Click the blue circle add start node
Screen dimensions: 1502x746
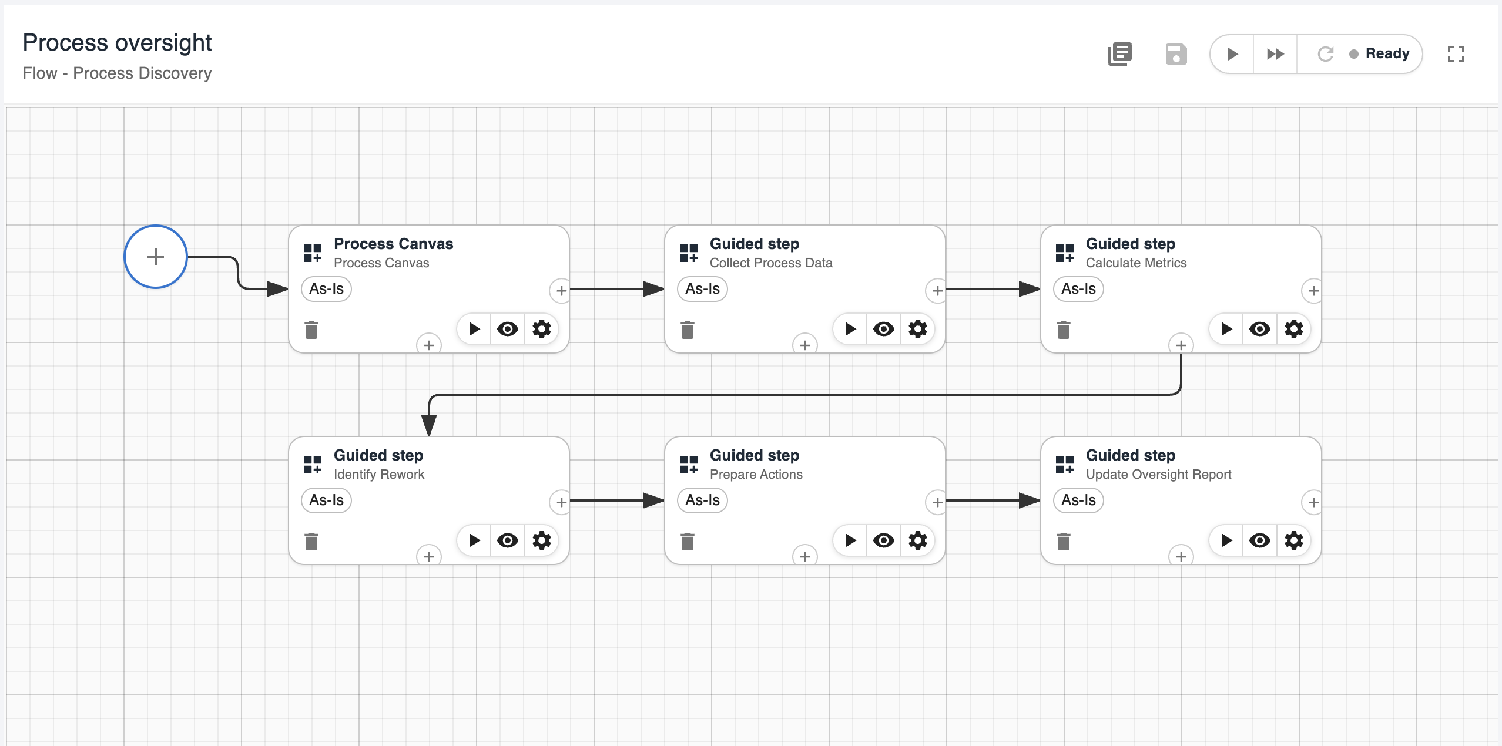[156, 257]
